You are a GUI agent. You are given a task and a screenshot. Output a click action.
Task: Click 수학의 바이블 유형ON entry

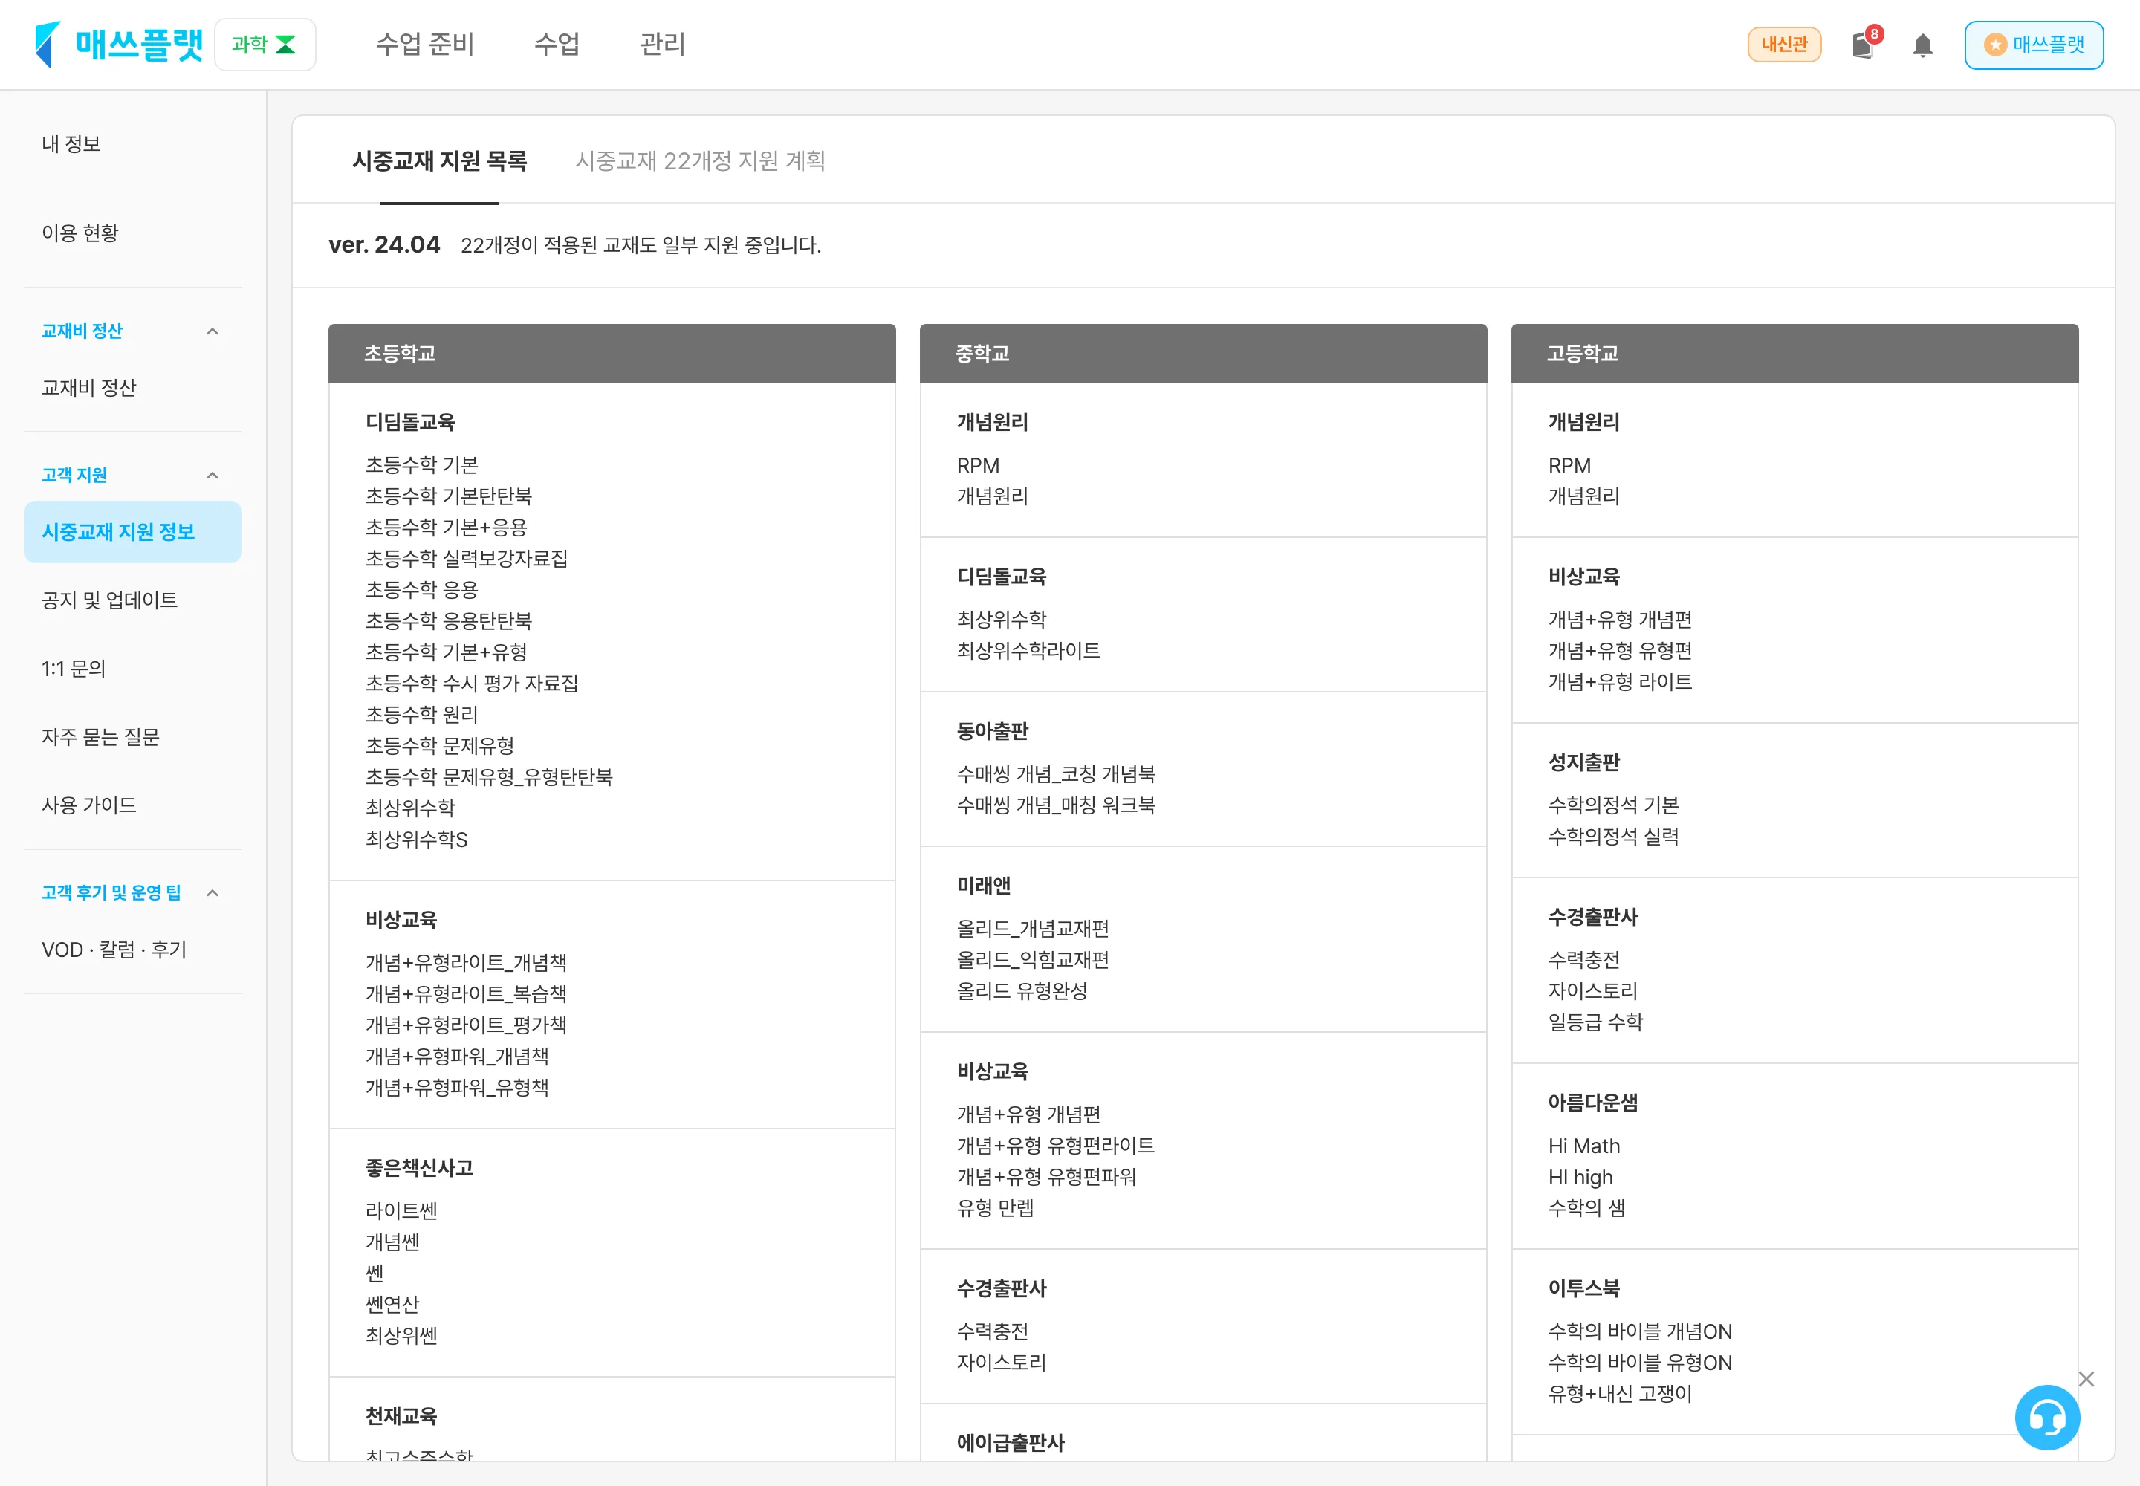click(1640, 1362)
